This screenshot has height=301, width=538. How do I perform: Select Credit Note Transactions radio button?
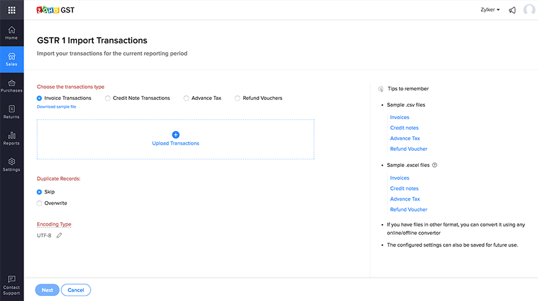pyautogui.click(x=108, y=98)
